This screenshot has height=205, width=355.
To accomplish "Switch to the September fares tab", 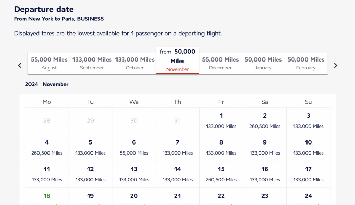I will [x=92, y=63].
